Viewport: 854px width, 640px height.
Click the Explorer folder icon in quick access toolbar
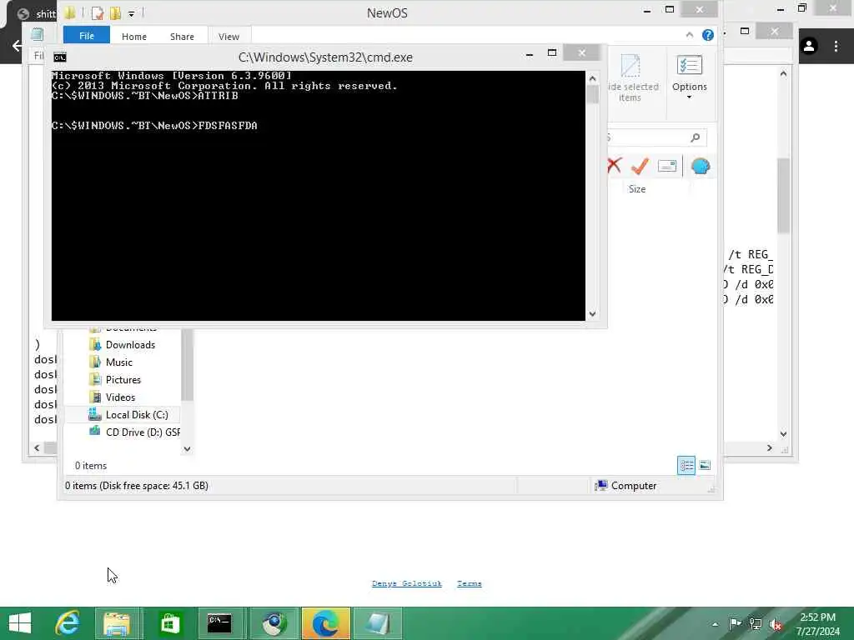point(70,12)
